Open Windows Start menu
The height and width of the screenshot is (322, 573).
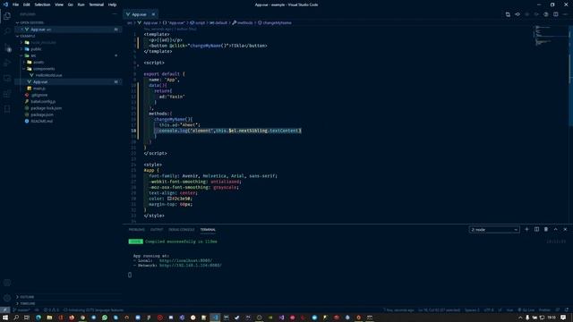pyautogui.click(x=5, y=318)
